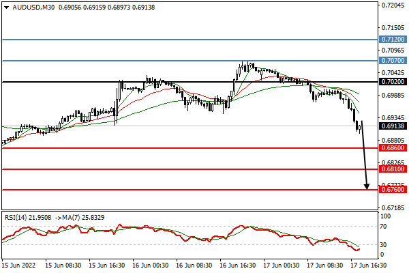Click the 0.67185 price scale value

393,208
